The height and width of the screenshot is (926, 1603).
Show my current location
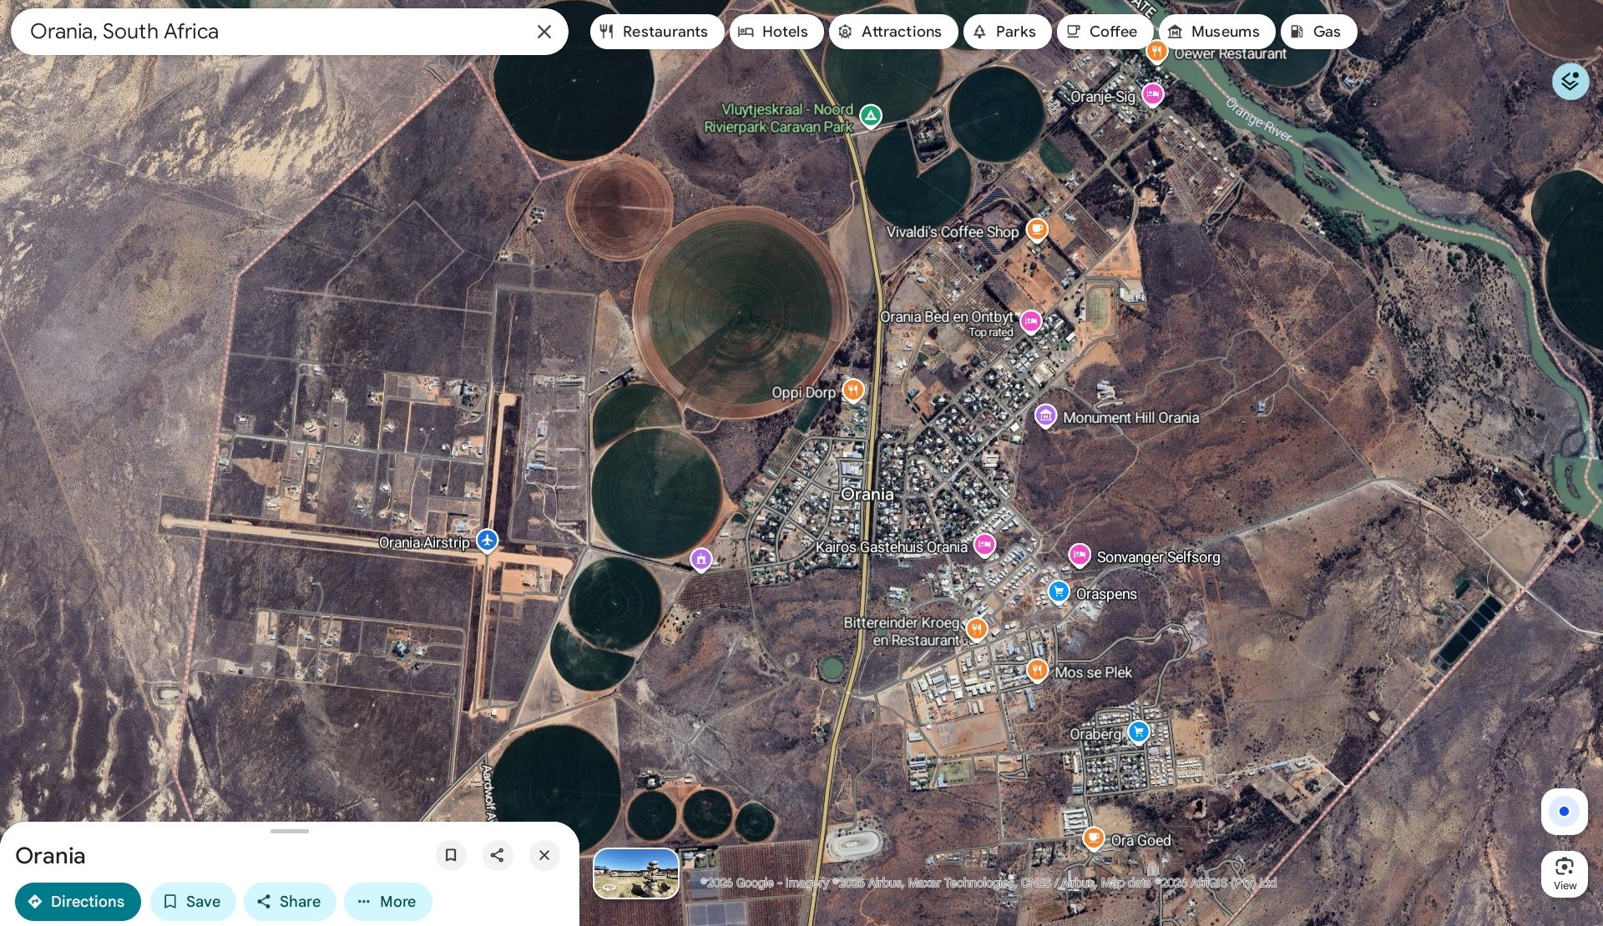point(1564,811)
